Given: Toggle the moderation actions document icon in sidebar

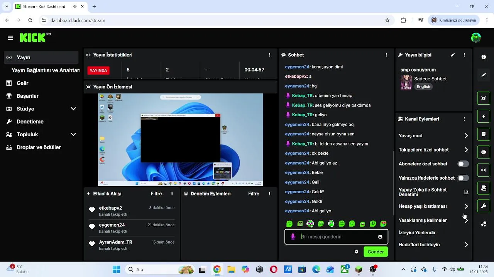Looking at the screenshot, I should tap(484, 134).
